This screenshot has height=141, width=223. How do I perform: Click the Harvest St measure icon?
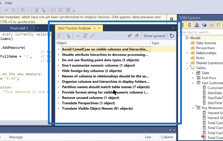[204, 118]
